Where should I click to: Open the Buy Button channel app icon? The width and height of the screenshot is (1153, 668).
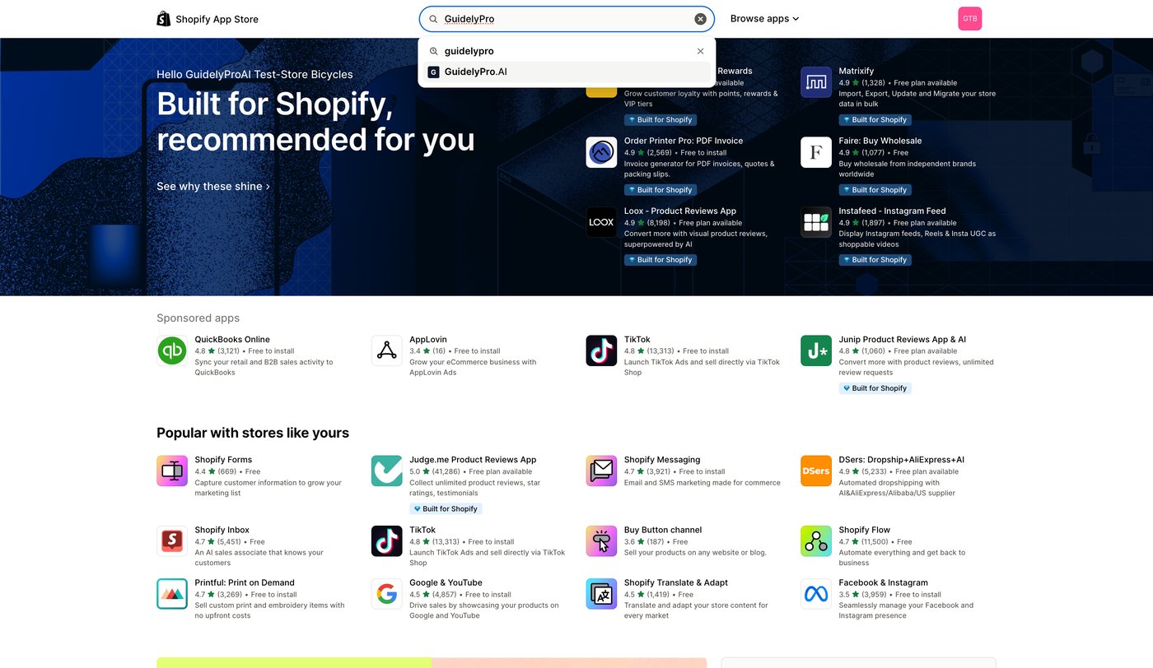pyautogui.click(x=601, y=541)
